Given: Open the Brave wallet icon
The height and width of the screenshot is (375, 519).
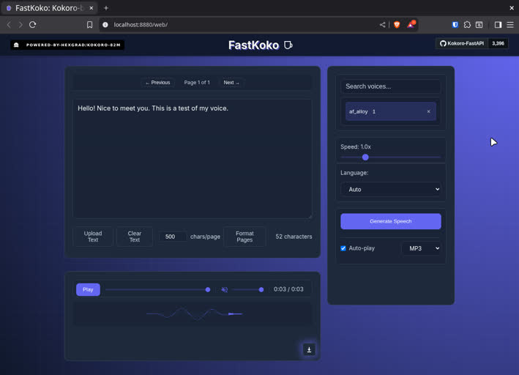Looking at the screenshot, I should (479, 25).
